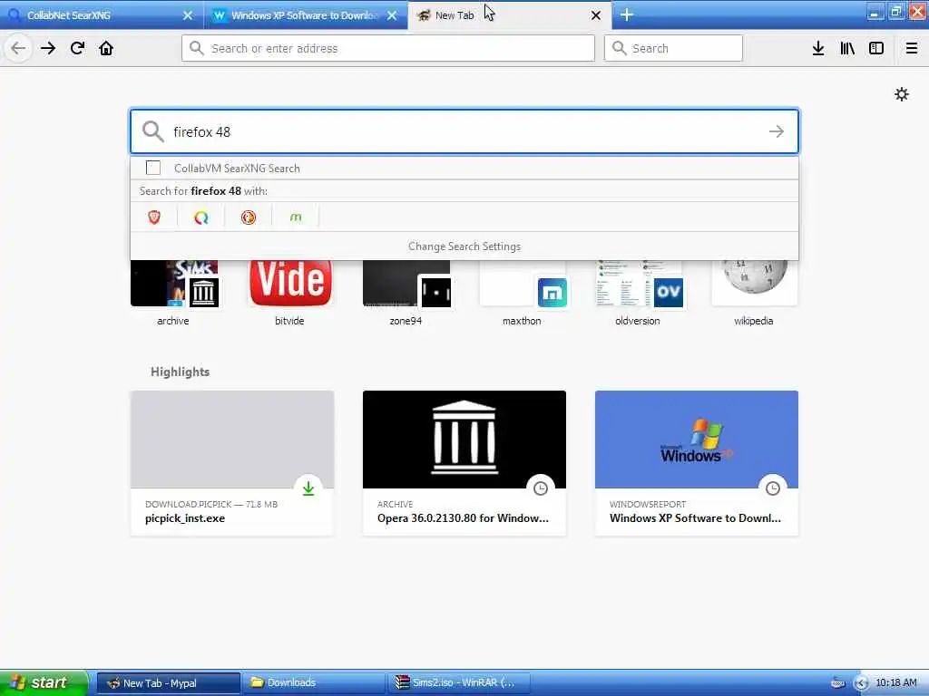Click the system tray device icon
This screenshot has width=929, height=696.
coord(837,683)
